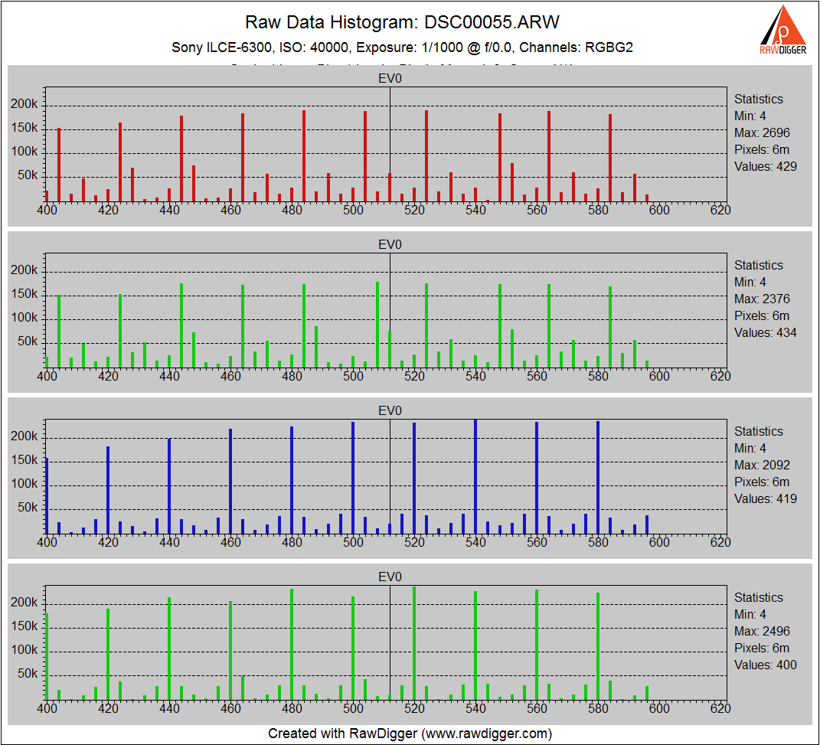Click the RawDigger logo icon

783,30
